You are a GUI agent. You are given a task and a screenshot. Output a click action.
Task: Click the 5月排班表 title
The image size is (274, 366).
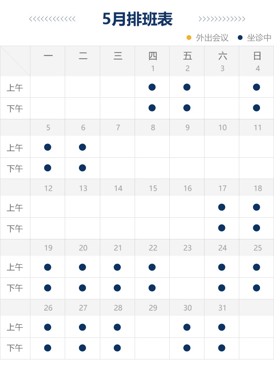(137, 19)
